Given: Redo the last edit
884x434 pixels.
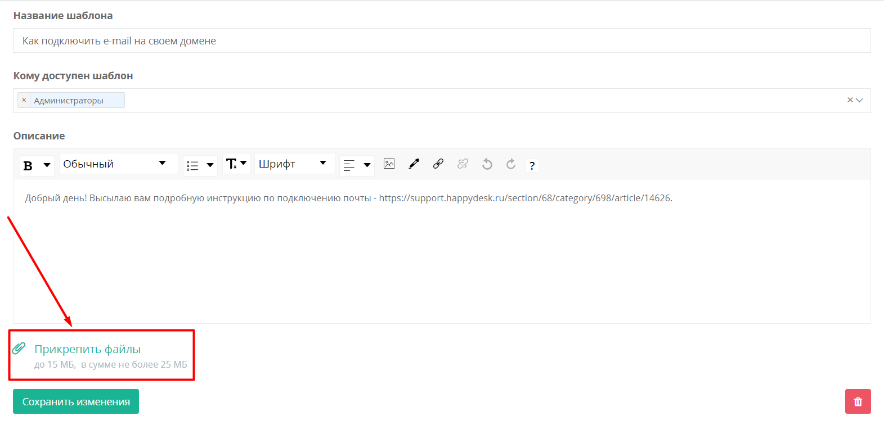Looking at the screenshot, I should (x=511, y=164).
